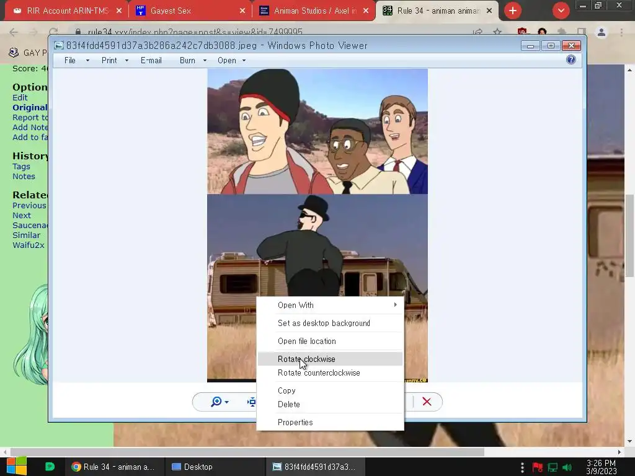Click the Tags history link
The width and height of the screenshot is (635, 476).
[21, 166]
